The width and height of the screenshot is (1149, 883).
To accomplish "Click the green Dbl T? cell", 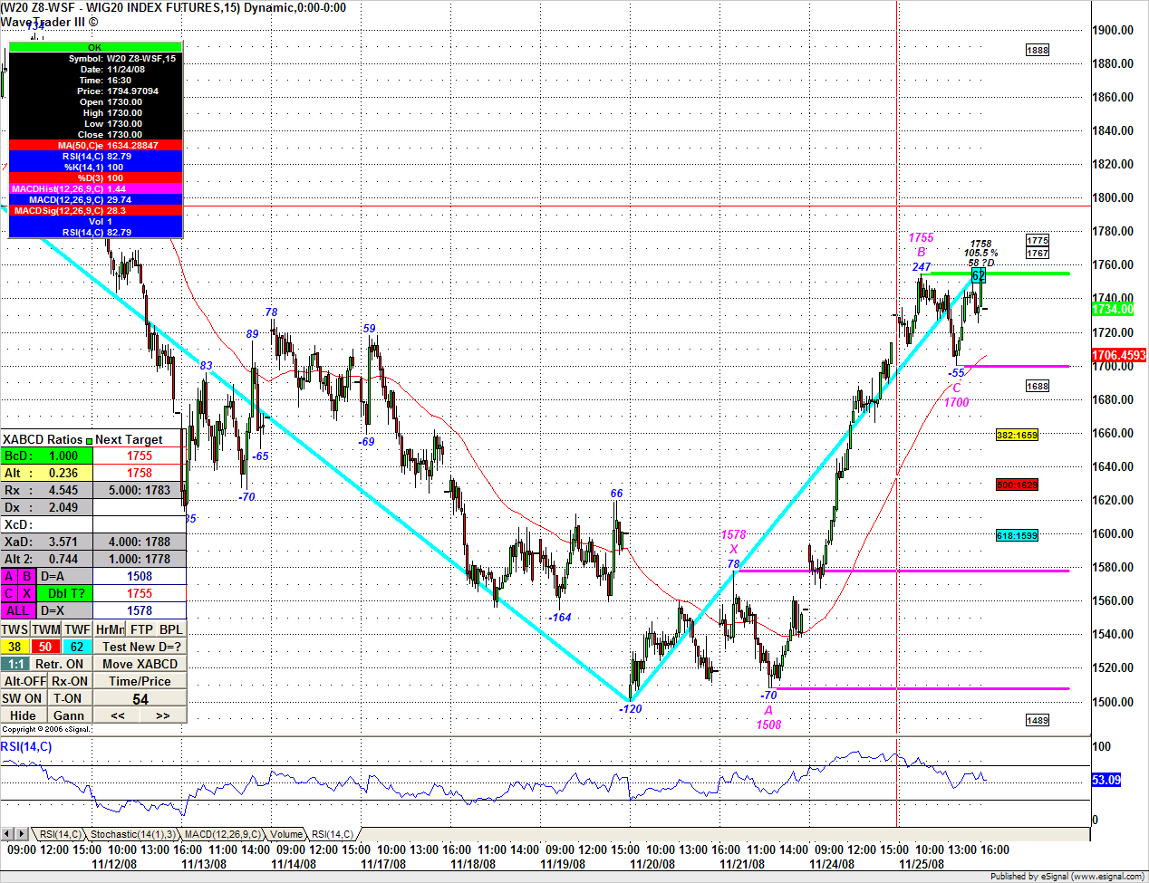I will coord(65,593).
